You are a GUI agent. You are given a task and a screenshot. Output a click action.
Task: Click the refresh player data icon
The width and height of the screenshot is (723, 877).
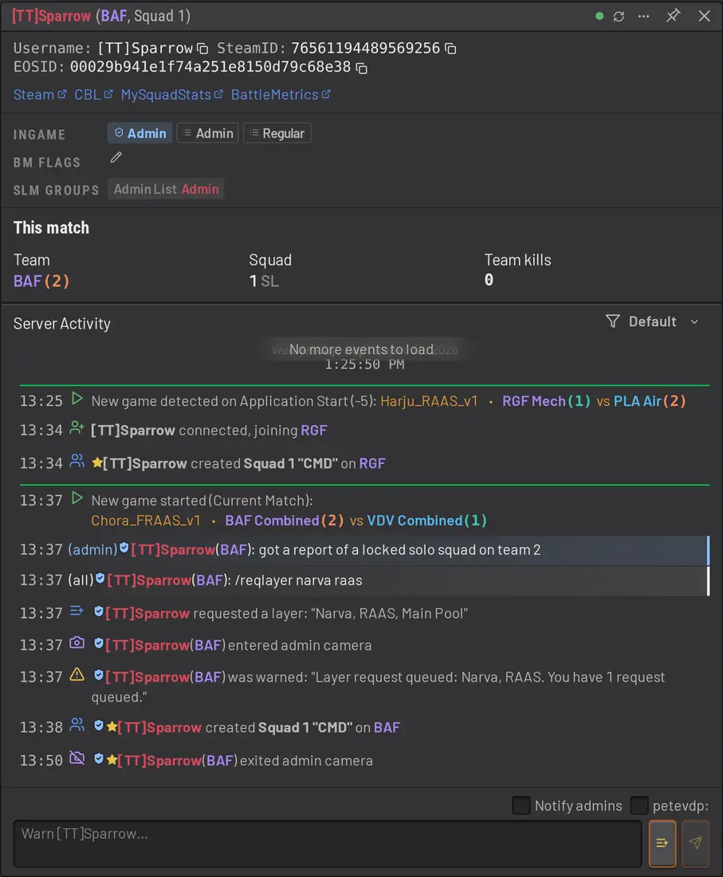click(619, 16)
